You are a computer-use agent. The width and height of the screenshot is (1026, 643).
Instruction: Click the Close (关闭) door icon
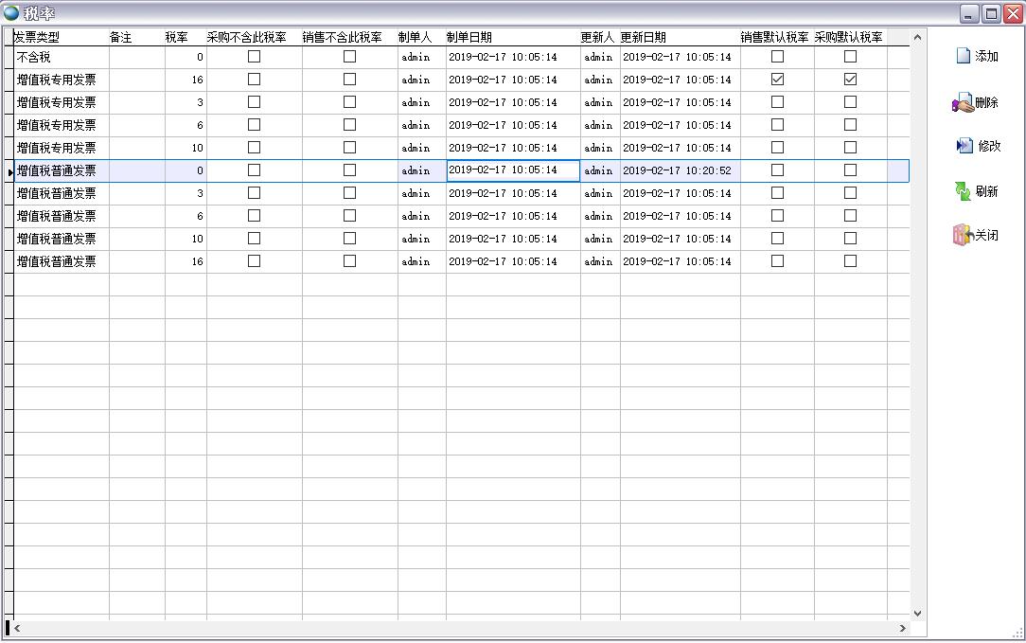click(x=963, y=235)
